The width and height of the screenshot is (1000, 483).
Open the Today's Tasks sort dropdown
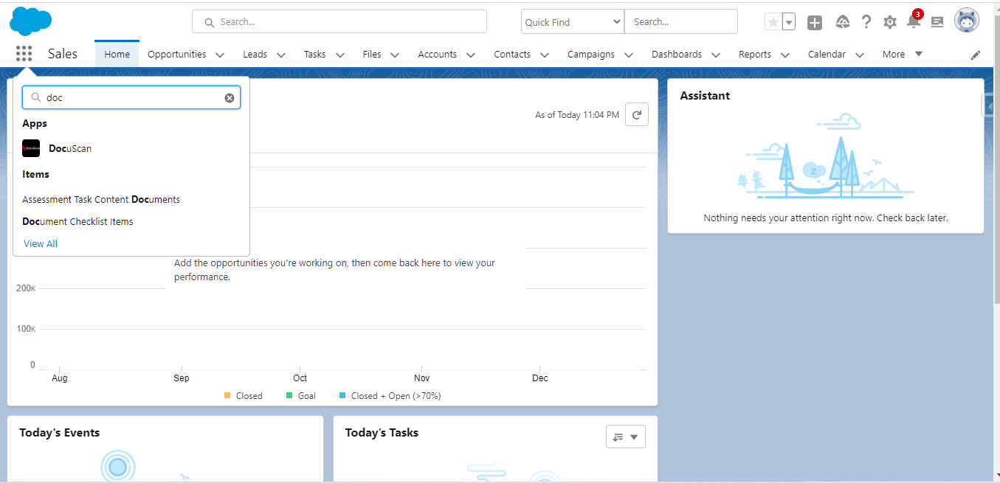click(625, 436)
